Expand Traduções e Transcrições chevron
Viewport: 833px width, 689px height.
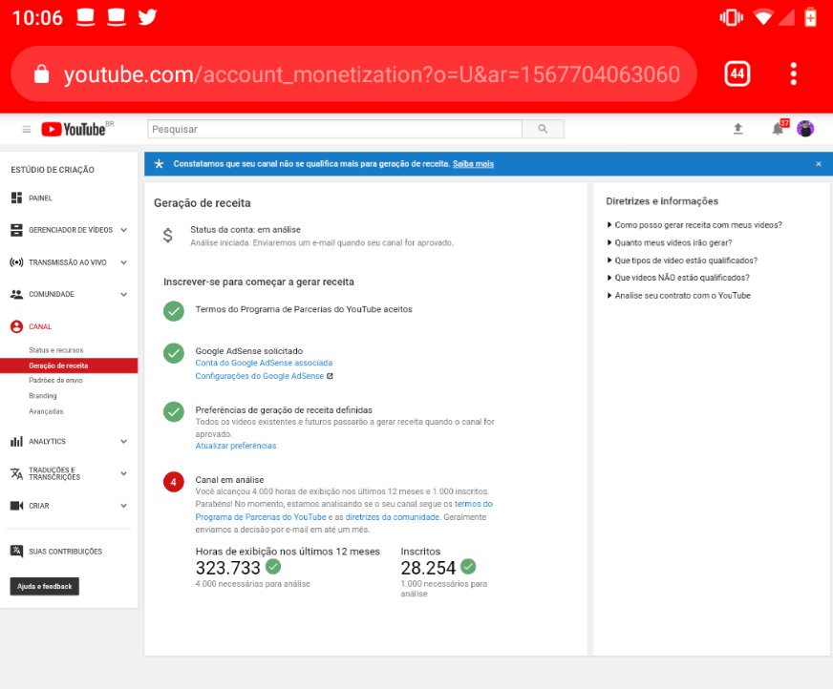[x=124, y=473]
